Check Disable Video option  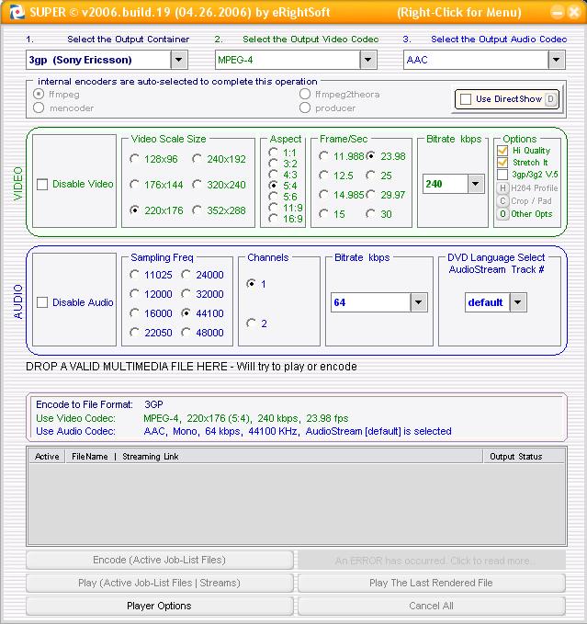tap(42, 184)
